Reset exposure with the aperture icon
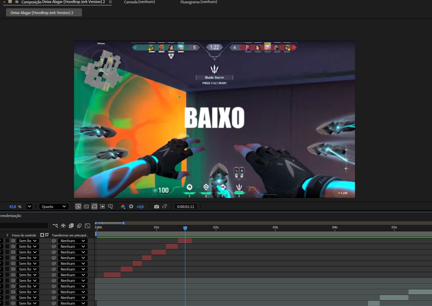 tap(131, 207)
